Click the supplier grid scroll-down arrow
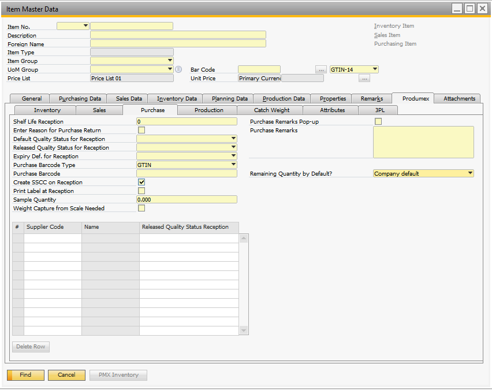 coord(244,330)
